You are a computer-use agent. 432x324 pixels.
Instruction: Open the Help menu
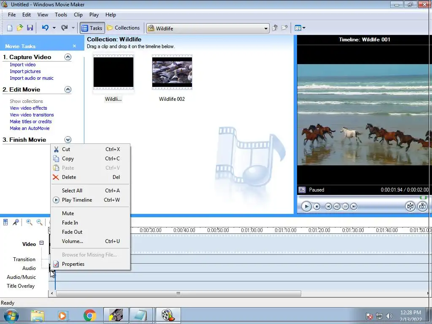point(111,15)
